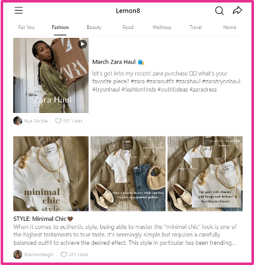The width and height of the screenshot is (254, 265).
Task: Open the Zara Haul thumbnail image
Action: tap(51, 75)
